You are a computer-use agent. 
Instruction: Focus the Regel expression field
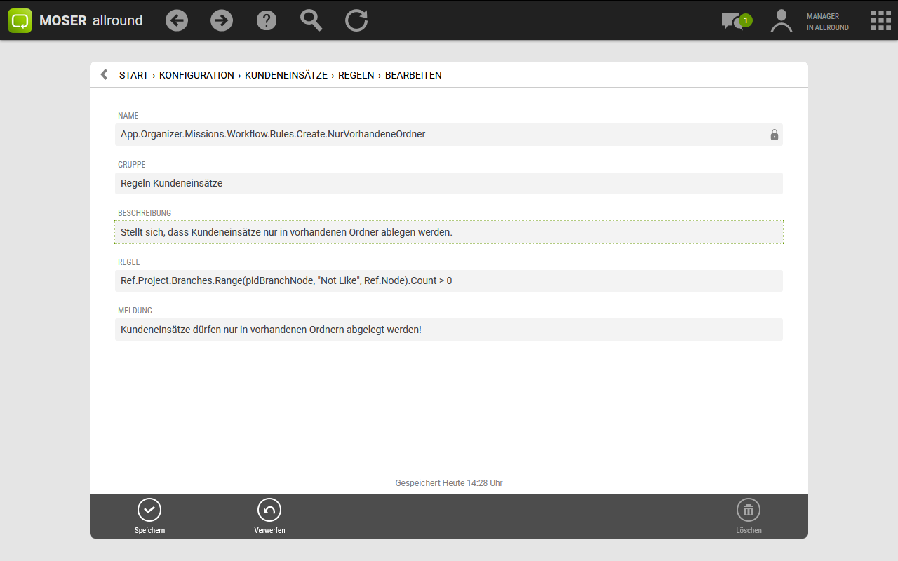[449, 280]
